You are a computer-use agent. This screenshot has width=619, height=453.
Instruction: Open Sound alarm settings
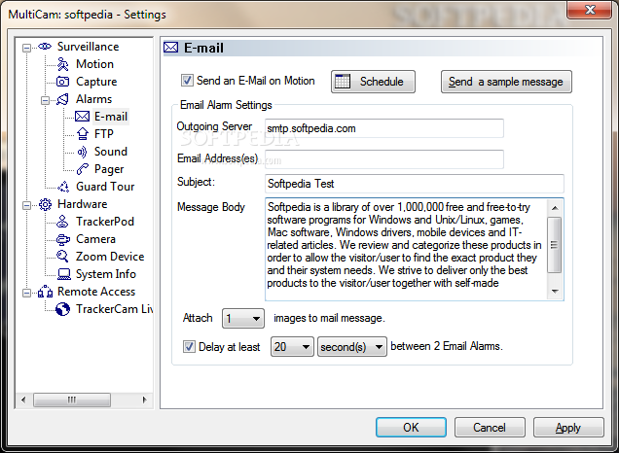[x=111, y=152]
